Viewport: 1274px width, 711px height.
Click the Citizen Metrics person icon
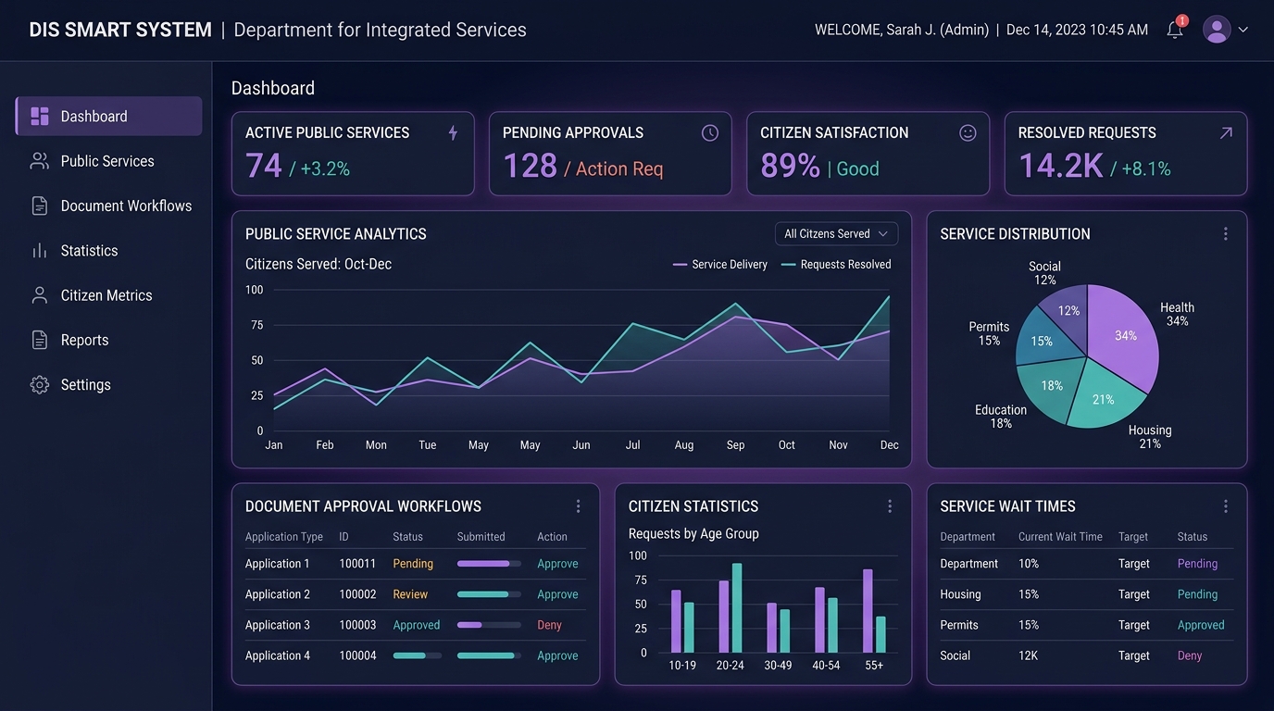[x=40, y=295]
